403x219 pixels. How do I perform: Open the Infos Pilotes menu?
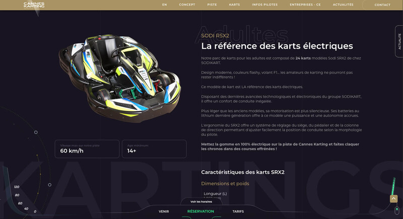pyautogui.click(x=264, y=5)
